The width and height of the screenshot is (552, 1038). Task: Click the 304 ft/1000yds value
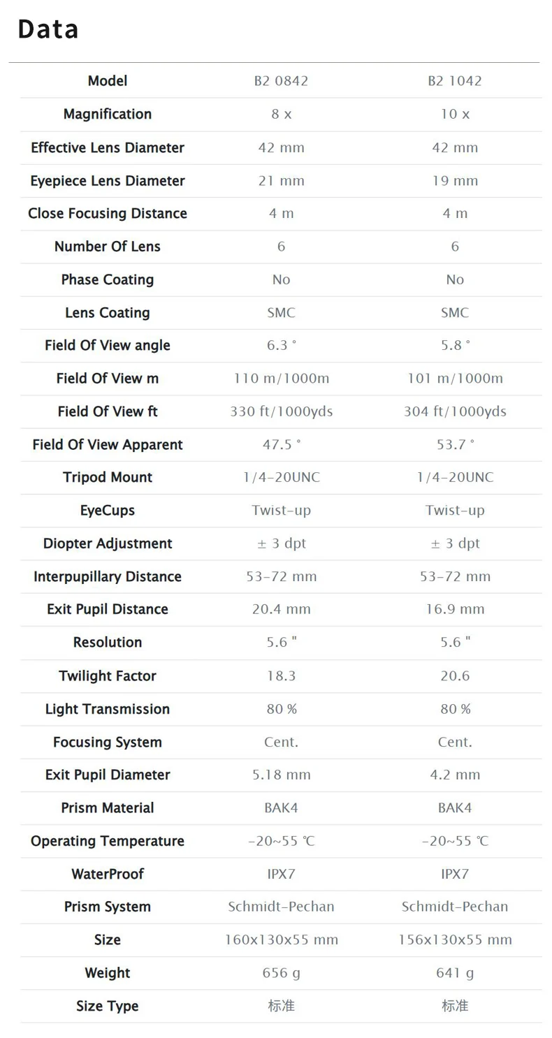(455, 411)
